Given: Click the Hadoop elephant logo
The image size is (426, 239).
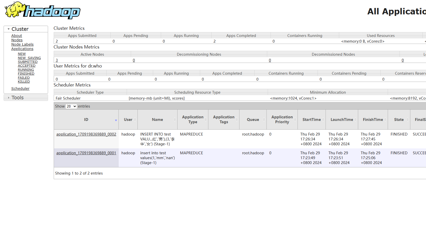Looking at the screenshot, I should (42, 11).
